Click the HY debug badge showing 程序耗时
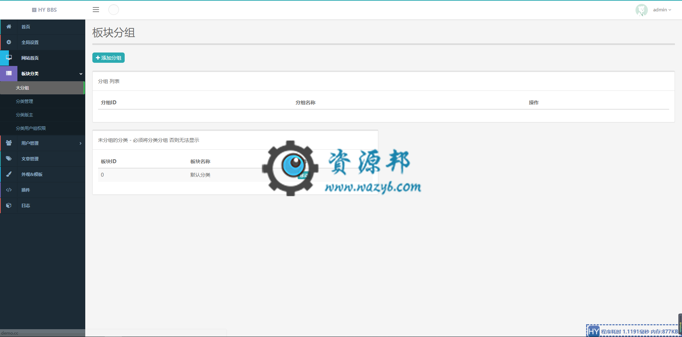Screen dimensions: 682x337 pyautogui.click(x=633, y=331)
